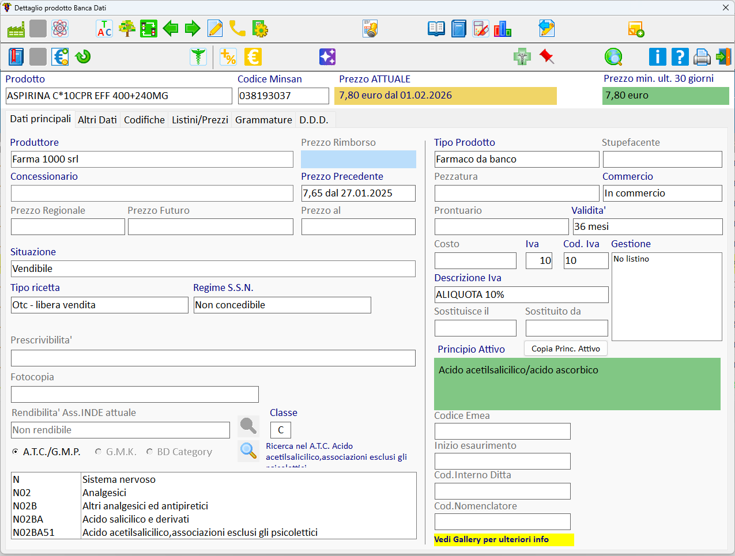Go to previous product with left arrow

tap(171, 29)
